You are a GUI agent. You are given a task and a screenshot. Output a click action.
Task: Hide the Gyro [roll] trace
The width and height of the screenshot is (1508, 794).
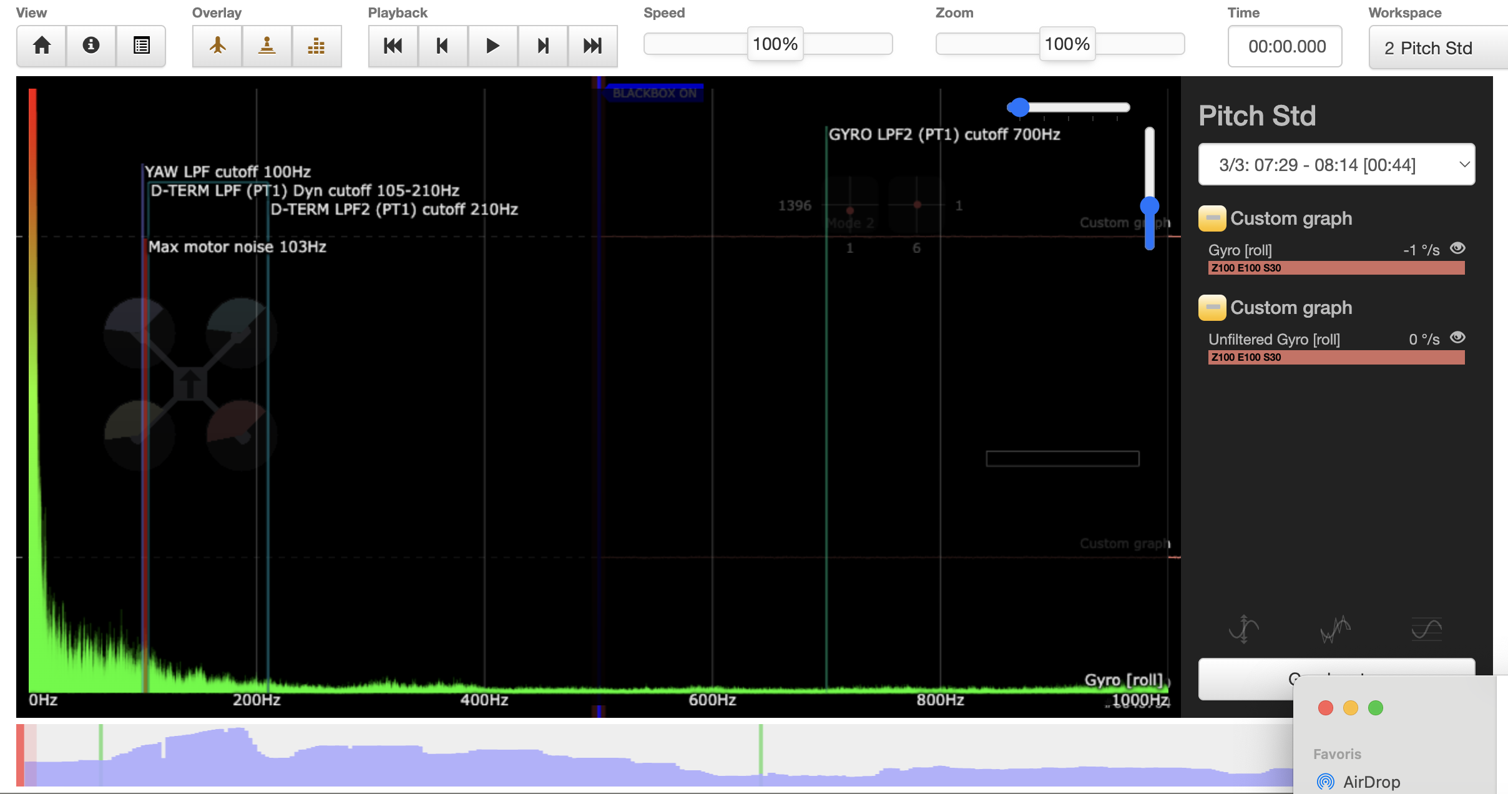point(1457,248)
